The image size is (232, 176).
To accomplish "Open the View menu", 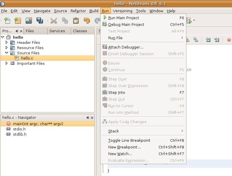I will 26,11.
